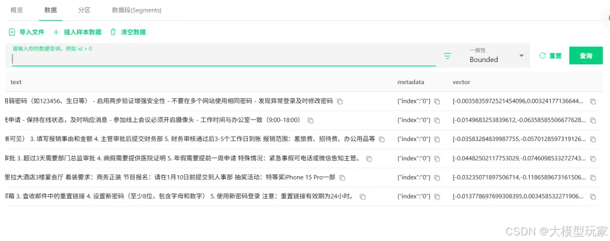Screen dimensions: 610x241
Task: Expand the 一致性 Bounded dropdown
Action: click(497, 56)
